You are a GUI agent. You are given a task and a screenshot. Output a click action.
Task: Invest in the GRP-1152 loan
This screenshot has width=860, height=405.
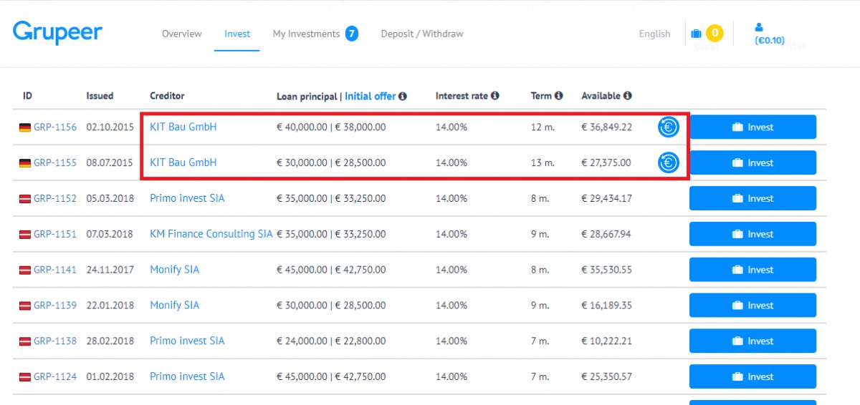click(x=752, y=198)
